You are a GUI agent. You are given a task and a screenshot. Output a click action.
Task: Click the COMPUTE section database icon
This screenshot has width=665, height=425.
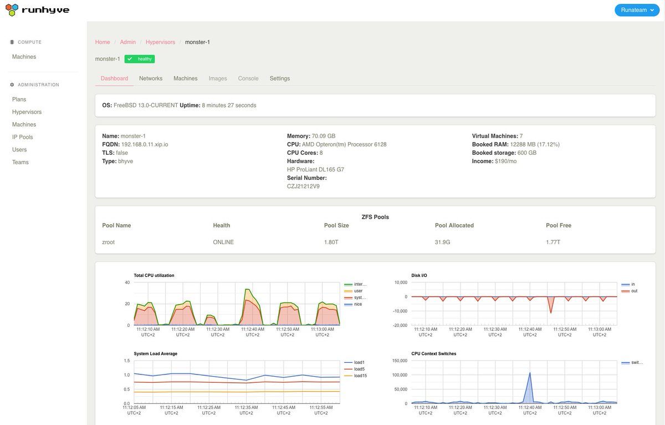[x=12, y=42]
